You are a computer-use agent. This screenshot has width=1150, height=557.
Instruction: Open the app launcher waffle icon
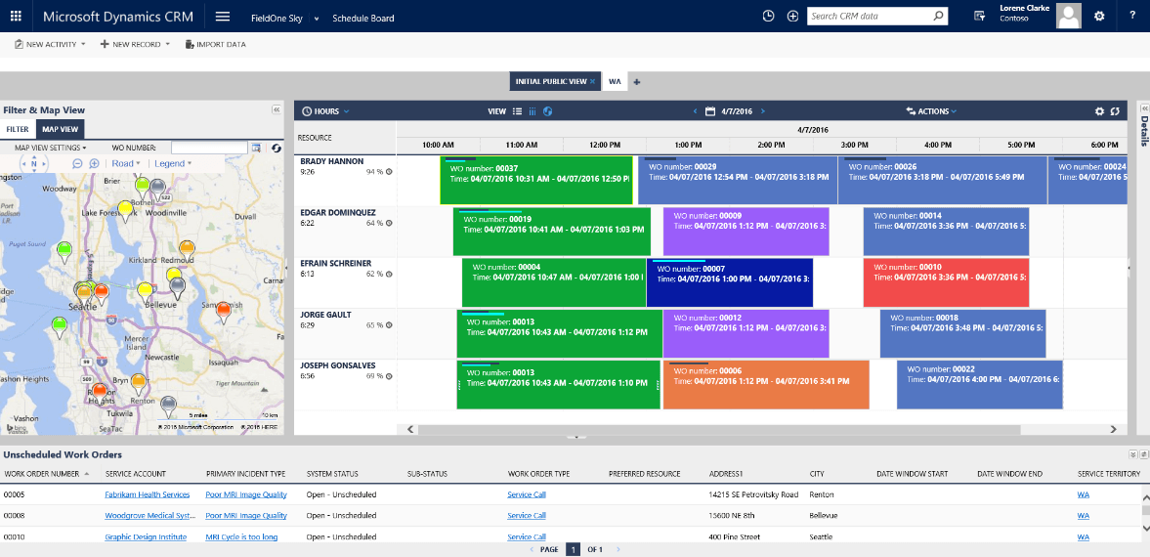pos(16,17)
